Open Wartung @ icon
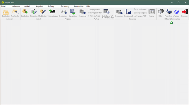This screenshot has width=189, height=105. (176, 12)
